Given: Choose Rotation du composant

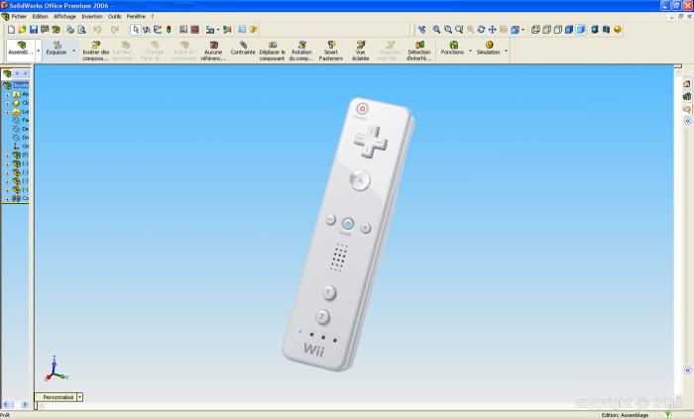Looking at the screenshot, I should 301,52.
